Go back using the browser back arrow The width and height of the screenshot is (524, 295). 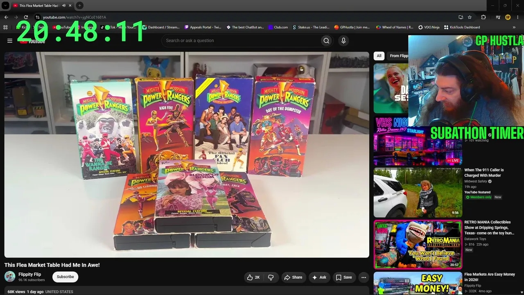[6, 17]
